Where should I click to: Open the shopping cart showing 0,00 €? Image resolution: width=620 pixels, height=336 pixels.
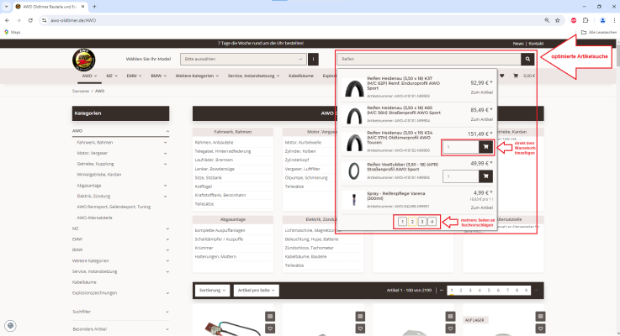point(524,76)
